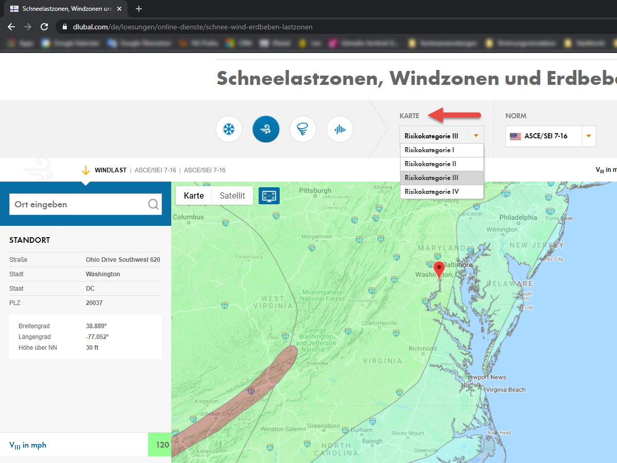Click Philadelphia label on map
Viewport: 617px width, 463px height.
pos(518,217)
